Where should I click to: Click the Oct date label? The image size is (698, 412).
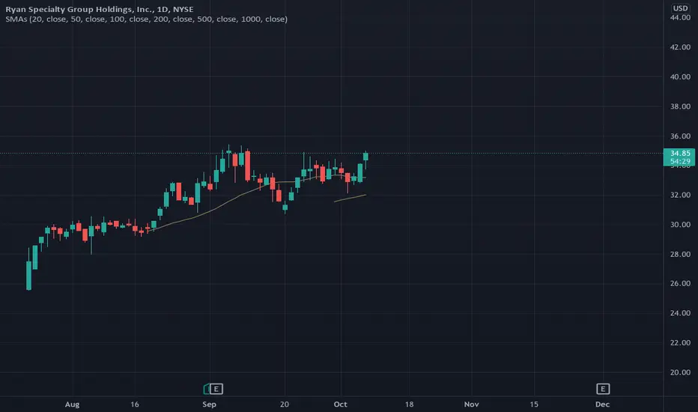[341, 405]
